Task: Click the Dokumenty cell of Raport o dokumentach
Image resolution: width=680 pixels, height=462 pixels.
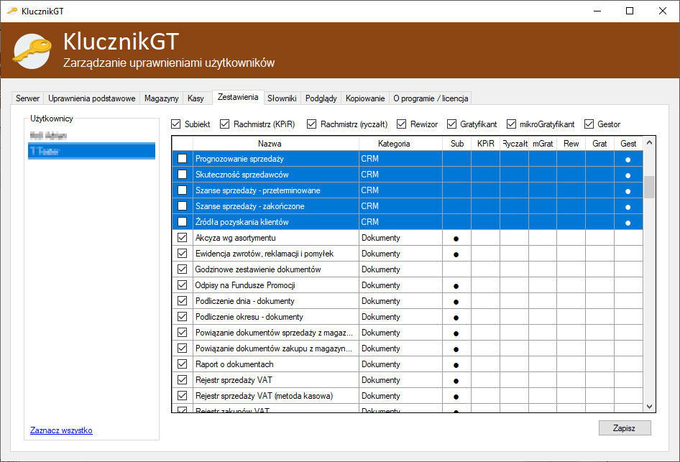Action: click(x=400, y=364)
